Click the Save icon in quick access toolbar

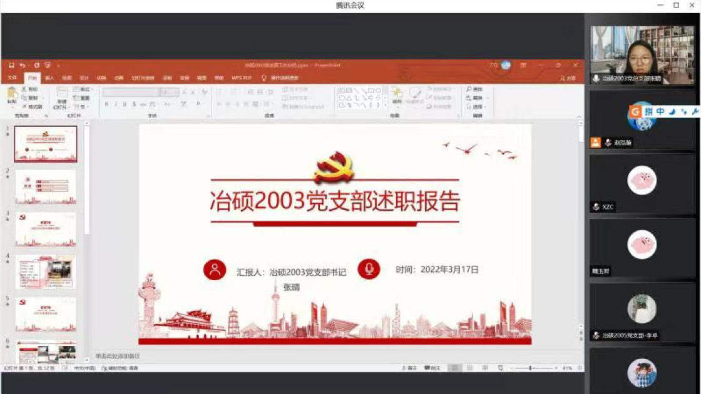pos(11,65)
